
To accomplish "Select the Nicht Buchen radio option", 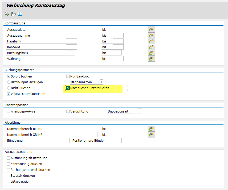I will click(x=9, y=88).
